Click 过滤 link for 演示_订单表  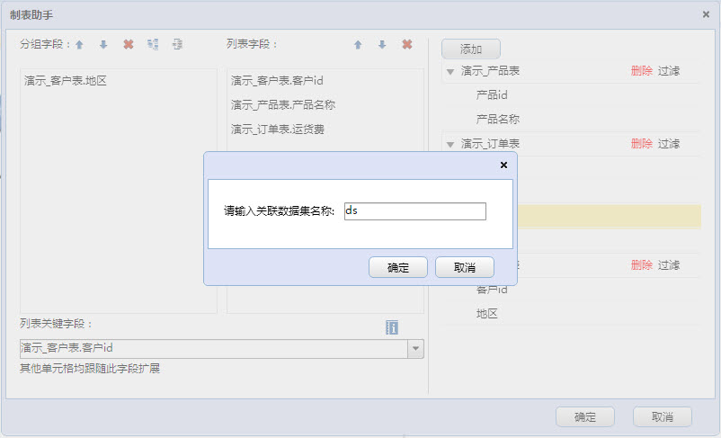[x=669, y=144]
